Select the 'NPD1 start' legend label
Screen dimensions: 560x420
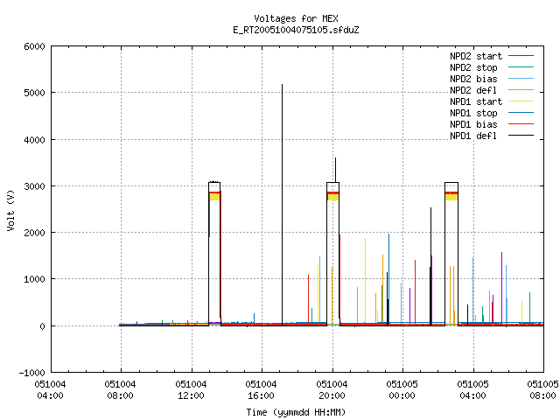pos(476,101)
